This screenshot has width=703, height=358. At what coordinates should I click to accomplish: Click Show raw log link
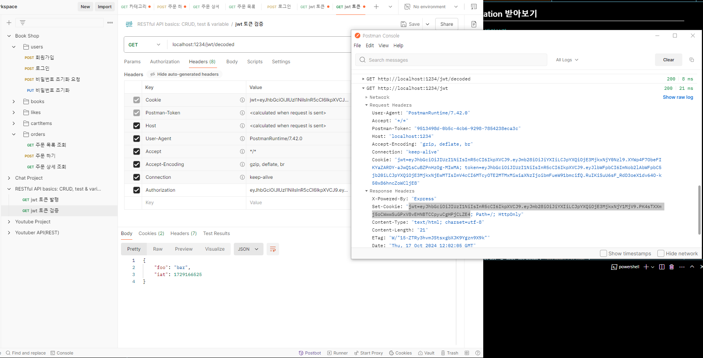click(x=678, y=97)
